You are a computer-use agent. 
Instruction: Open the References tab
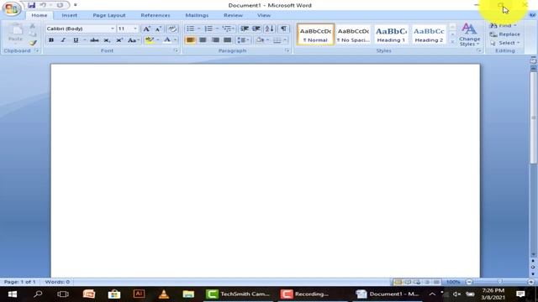click(156, 15)
